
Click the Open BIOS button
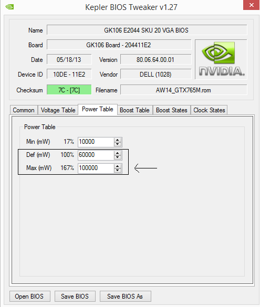point(29,296)
